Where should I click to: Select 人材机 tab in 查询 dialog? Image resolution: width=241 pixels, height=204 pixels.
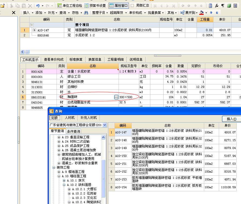click(x=70, y=118)
